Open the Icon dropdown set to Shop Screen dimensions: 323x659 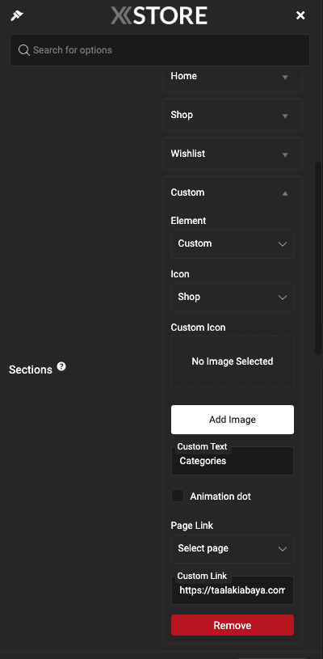(x=233, y=297)
